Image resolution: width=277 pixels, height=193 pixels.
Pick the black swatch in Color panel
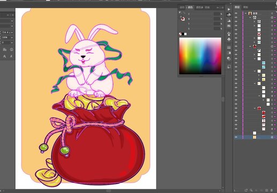(183, 34)
